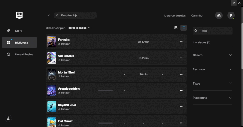Open the downloads icon in sidebar
243x127 pixels.
8,118
